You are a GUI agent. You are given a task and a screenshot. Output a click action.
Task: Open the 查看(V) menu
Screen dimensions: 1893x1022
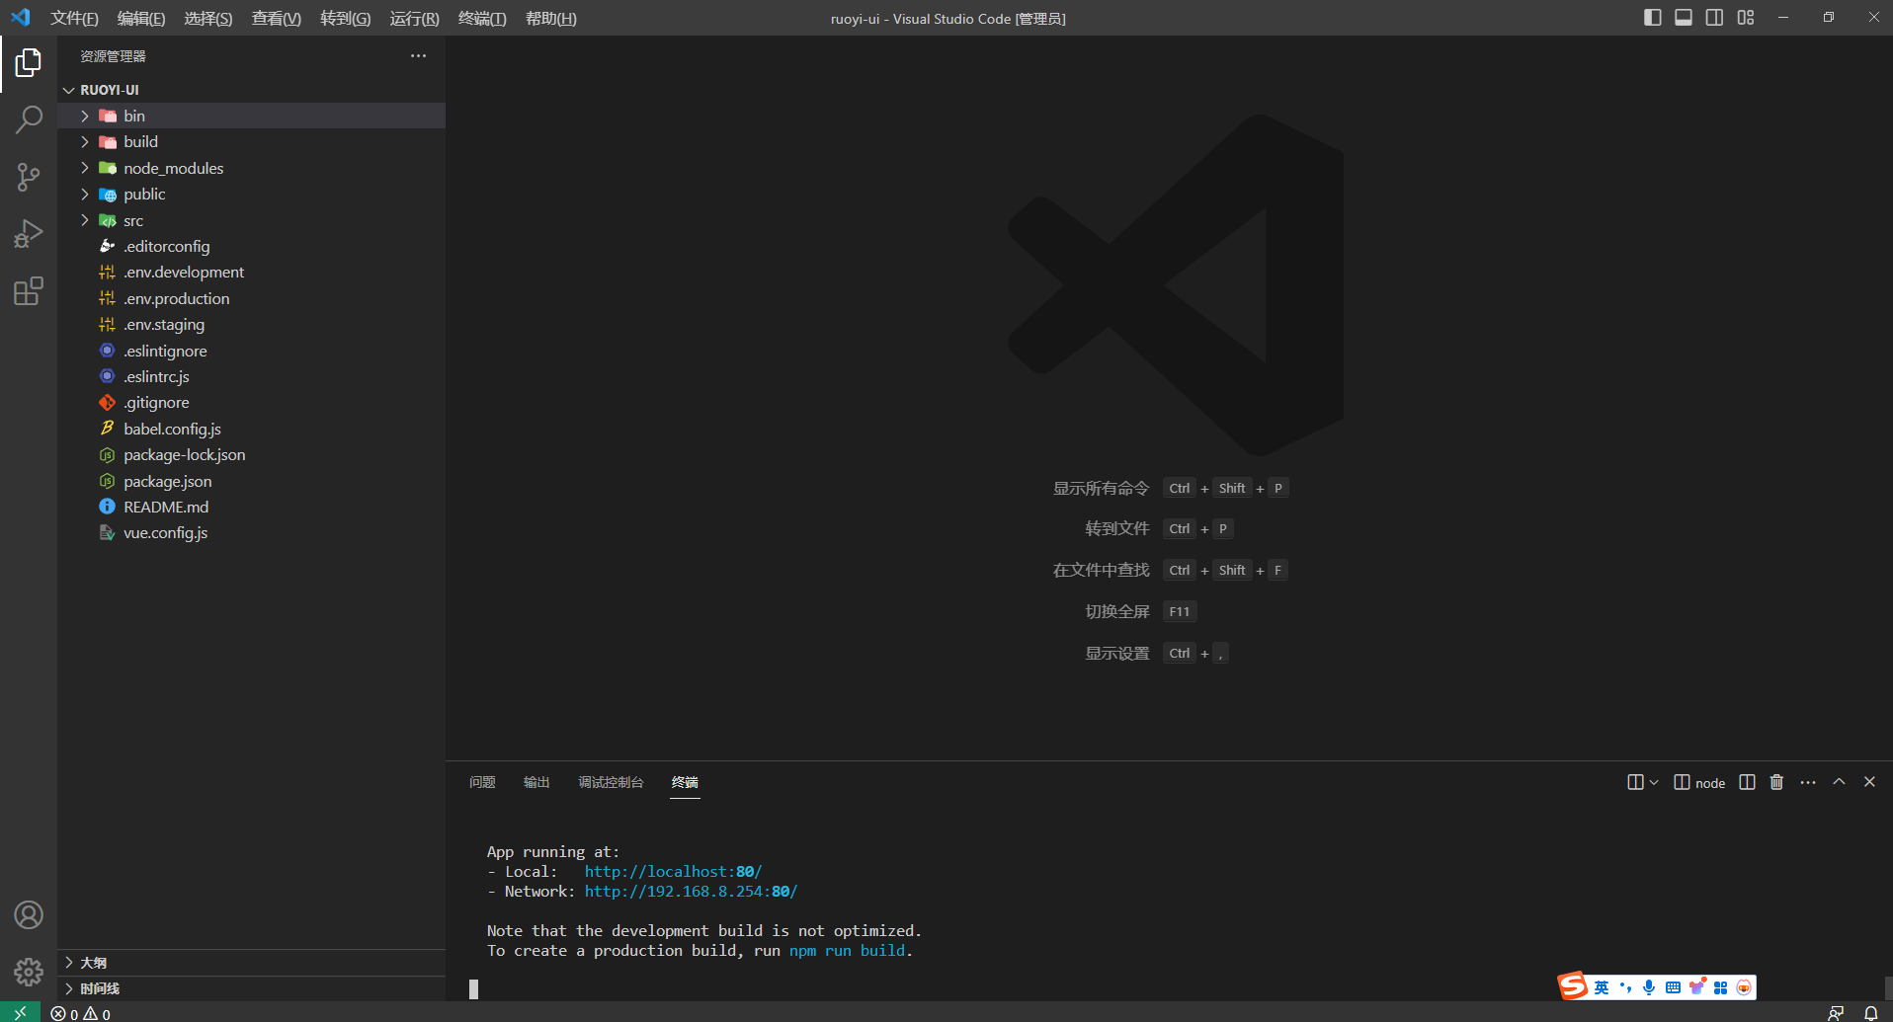click(x=277, y=19)
